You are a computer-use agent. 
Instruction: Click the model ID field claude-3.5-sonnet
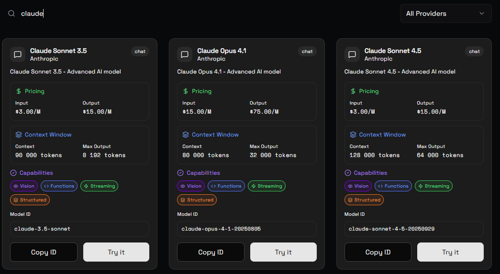tap(80, 229)
